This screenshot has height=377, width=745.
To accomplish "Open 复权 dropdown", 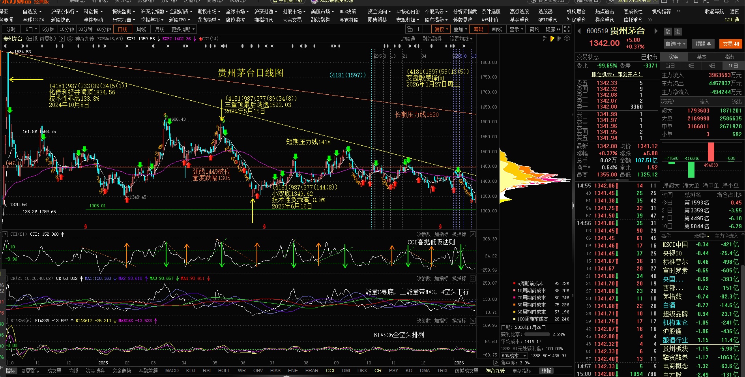I will click(442, 29).
